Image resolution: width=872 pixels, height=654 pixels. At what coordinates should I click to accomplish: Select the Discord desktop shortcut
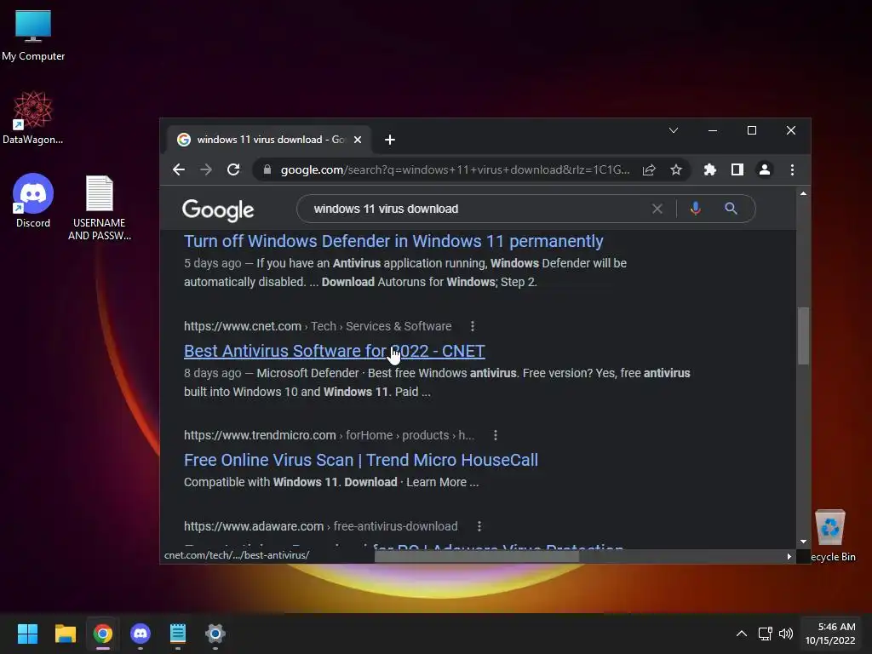[33, 201]
